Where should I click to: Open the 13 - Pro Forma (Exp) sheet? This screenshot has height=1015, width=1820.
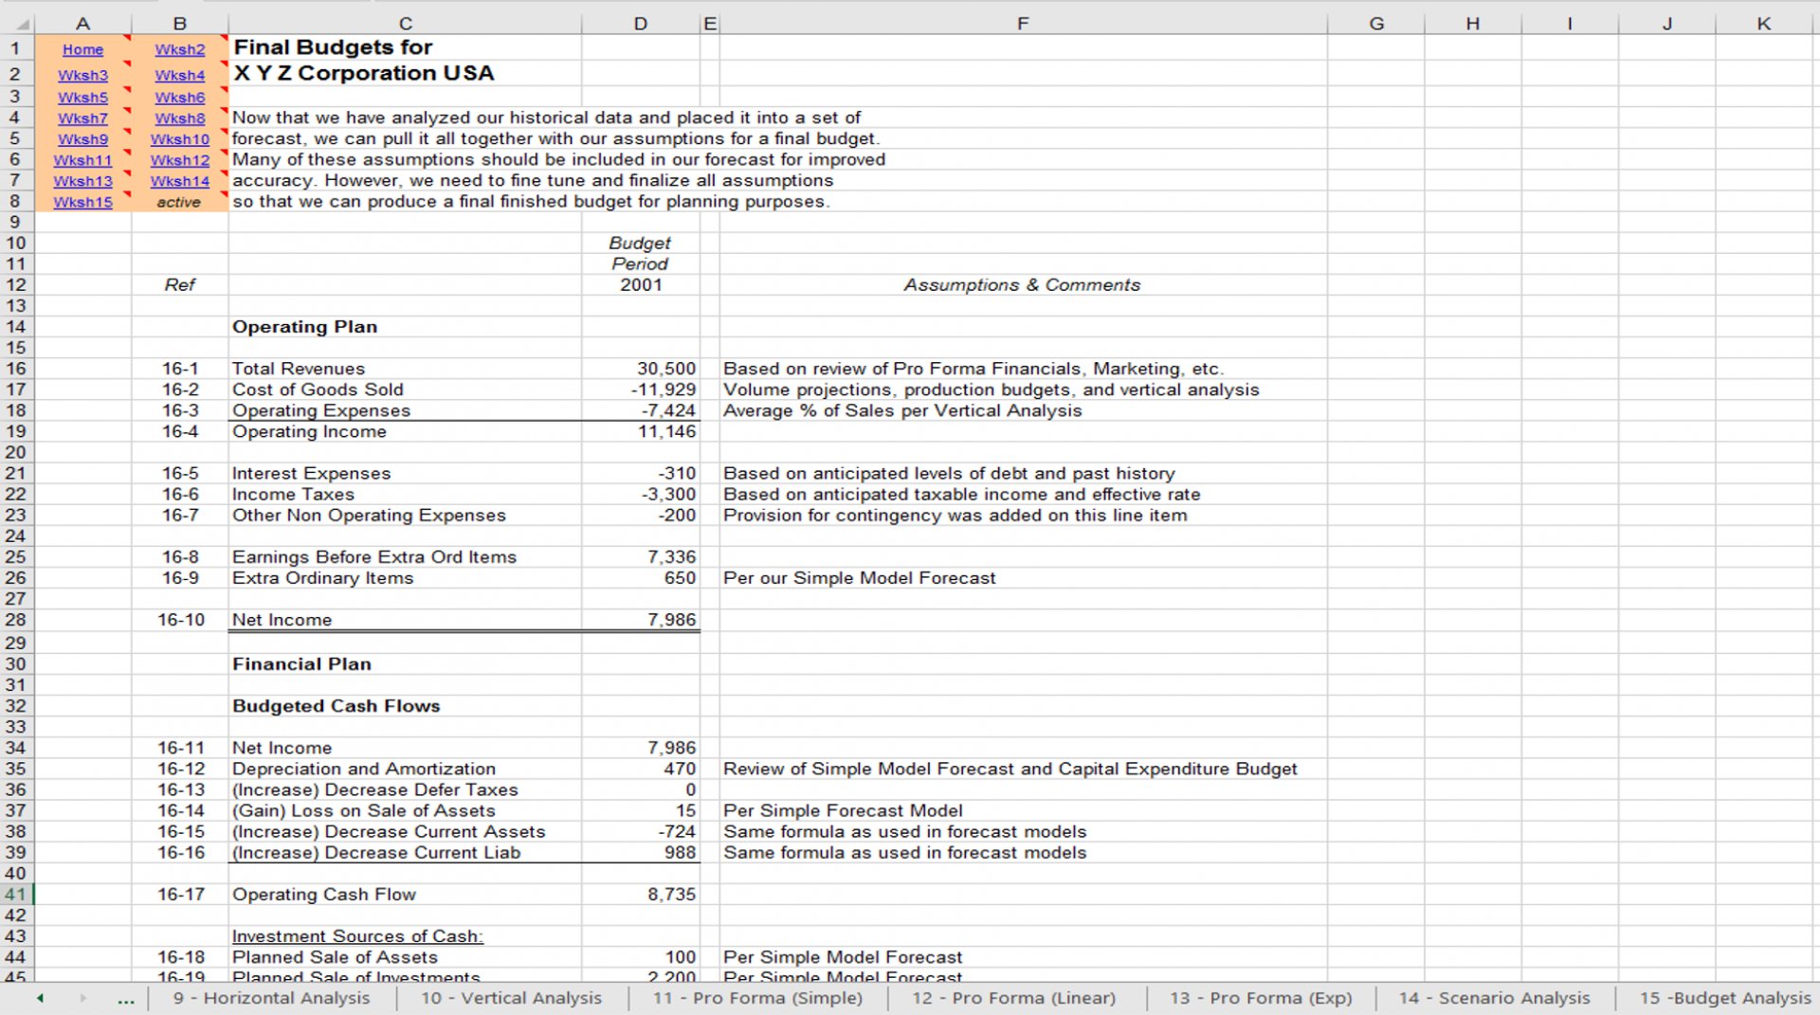[x=1261, y=998]
